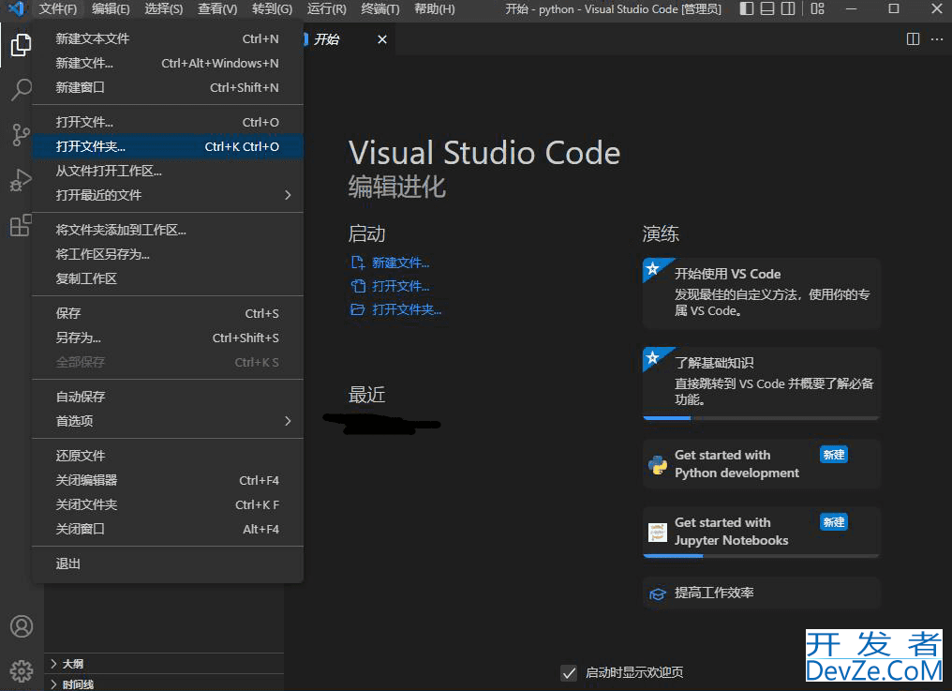Open the 编辑(E) menu
Image resolution: width=952 pixels, height=691 pixels.
(111, 9)
